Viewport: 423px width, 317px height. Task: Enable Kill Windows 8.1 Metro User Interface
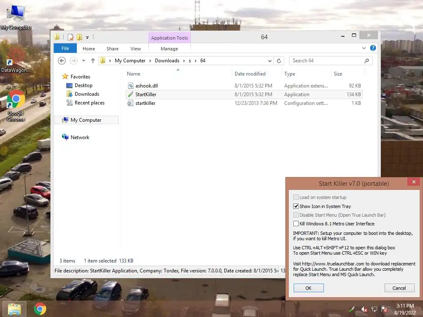point(296,223)
